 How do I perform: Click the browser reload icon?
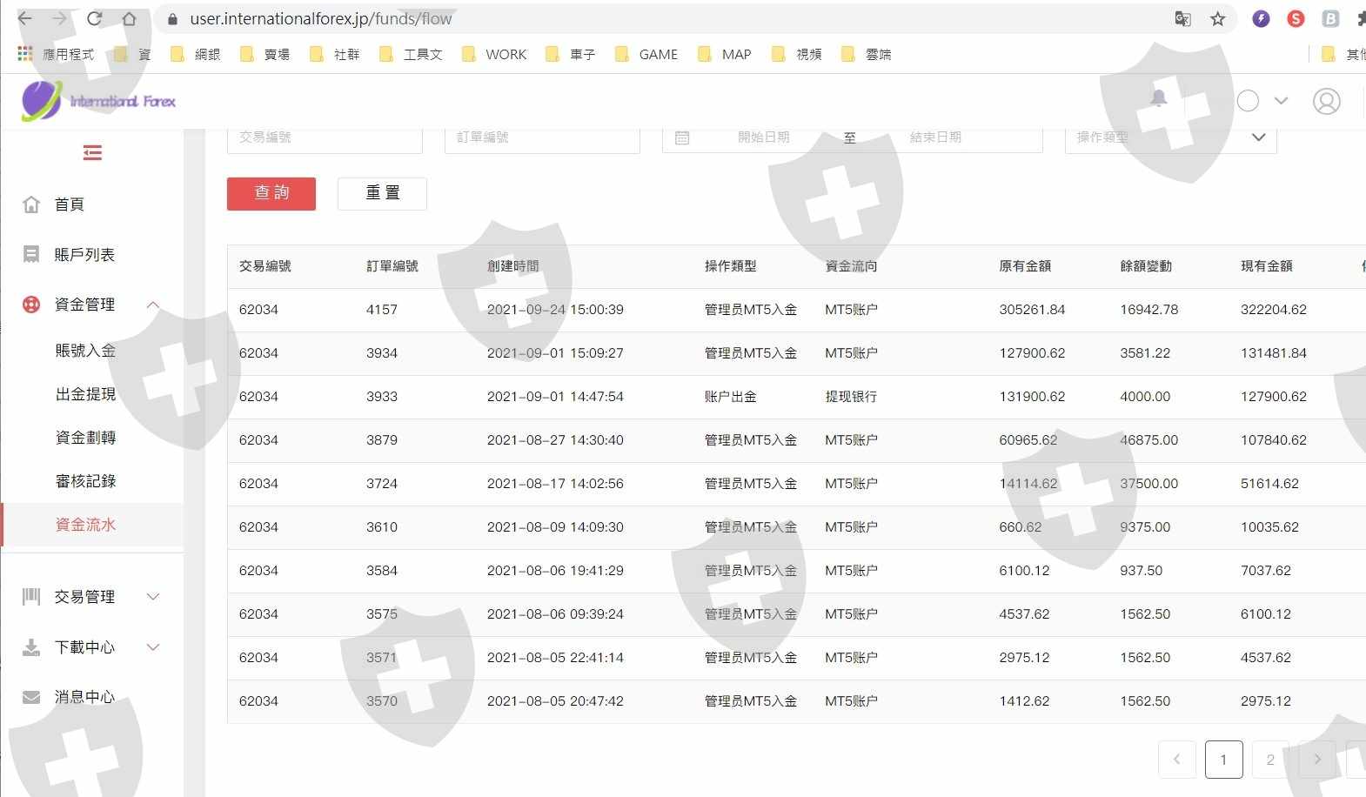tap(95, 19)
